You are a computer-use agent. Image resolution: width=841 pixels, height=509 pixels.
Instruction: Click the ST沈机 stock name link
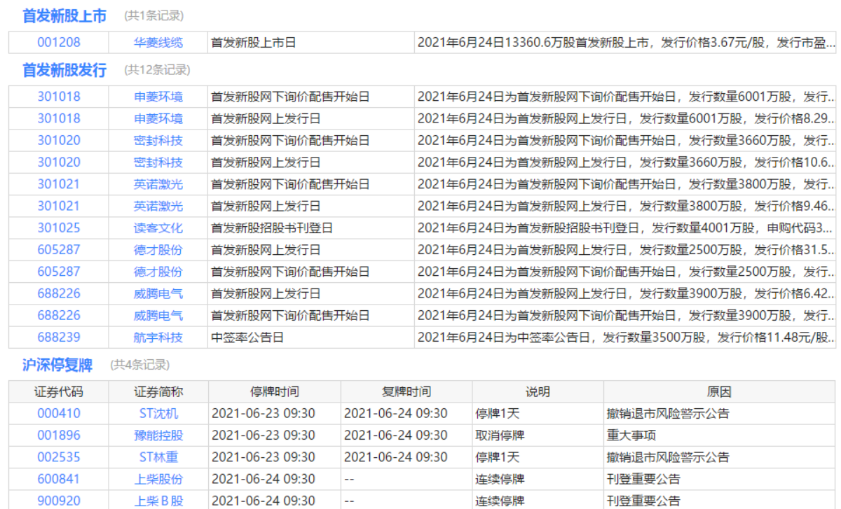click(158, 414)
